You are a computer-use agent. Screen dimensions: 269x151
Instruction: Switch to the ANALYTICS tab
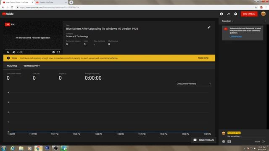[12, 66]
